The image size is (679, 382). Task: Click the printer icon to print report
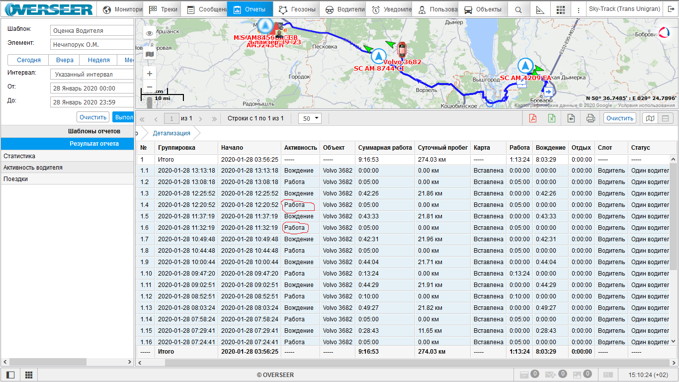click(x=590, y=118)
